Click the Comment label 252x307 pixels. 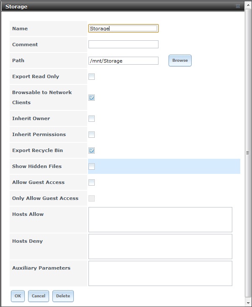(25, 45)
